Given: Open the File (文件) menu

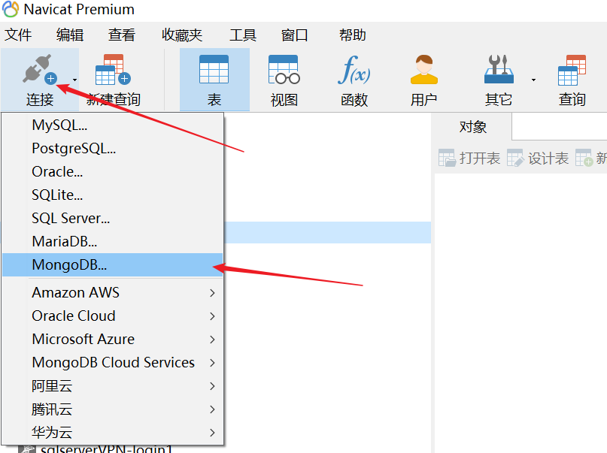Looking at the screenshot, I should coord(18,35).
